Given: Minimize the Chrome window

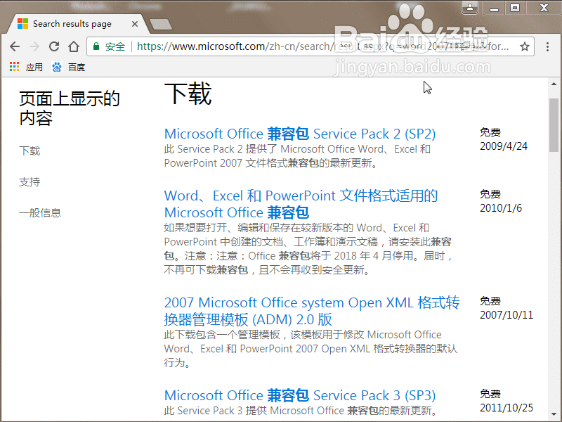Looking at the screenshot, I should (x=495, y=8).
